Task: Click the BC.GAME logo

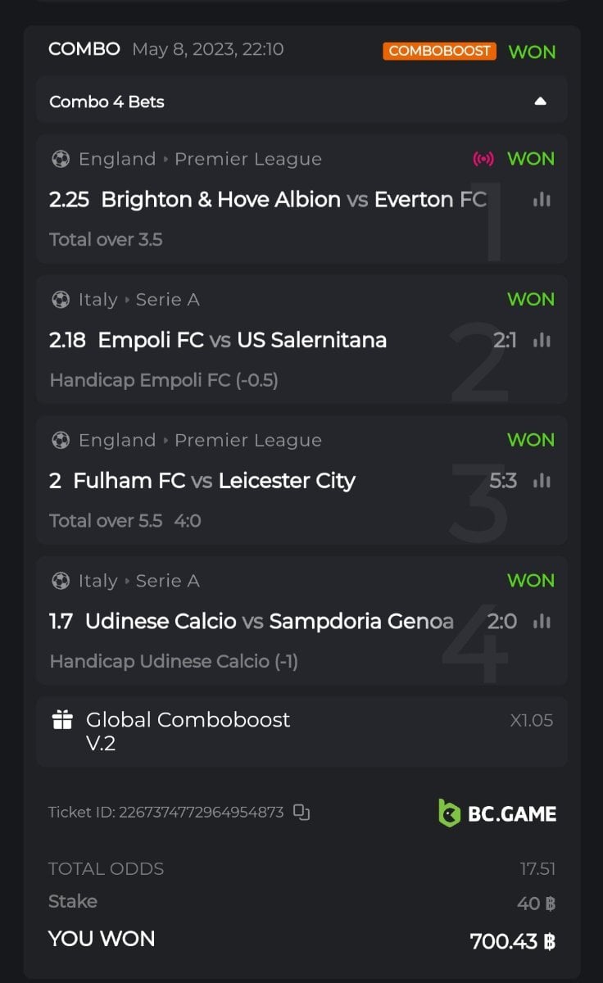Action: 497,813
